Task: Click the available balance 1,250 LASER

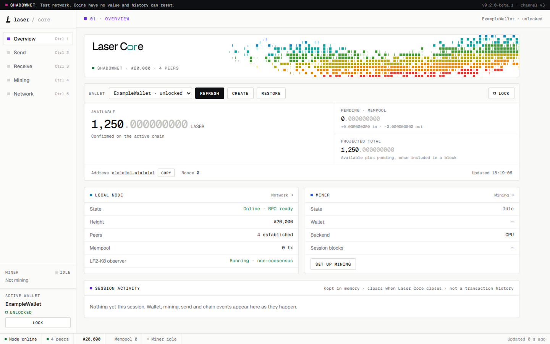Action: pyautogui.click(x=148, y=125)
